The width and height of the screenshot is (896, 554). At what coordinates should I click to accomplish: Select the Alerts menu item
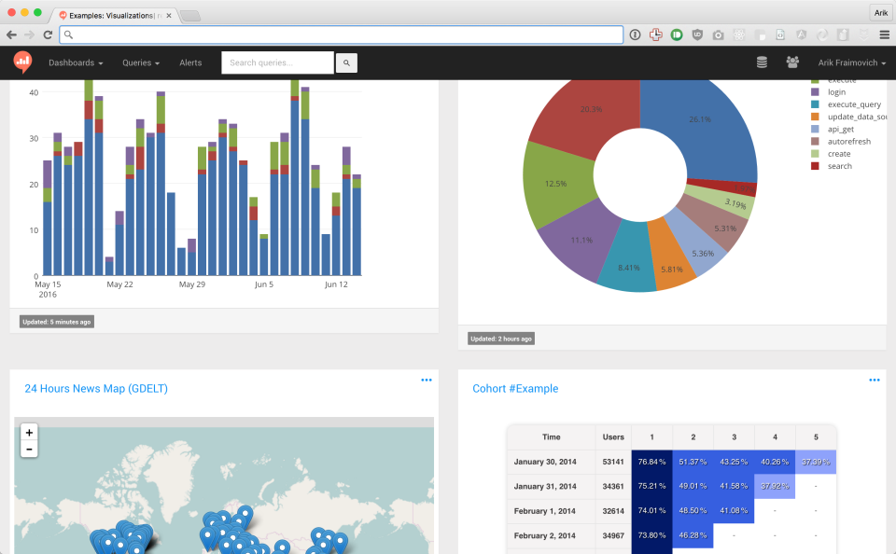coord(190,62)
